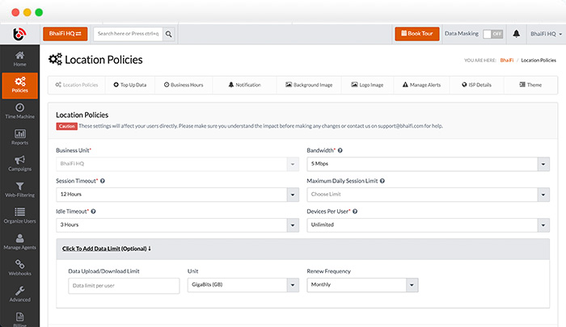Open Campaigns megaphone in sidebar

pos(19,164)
